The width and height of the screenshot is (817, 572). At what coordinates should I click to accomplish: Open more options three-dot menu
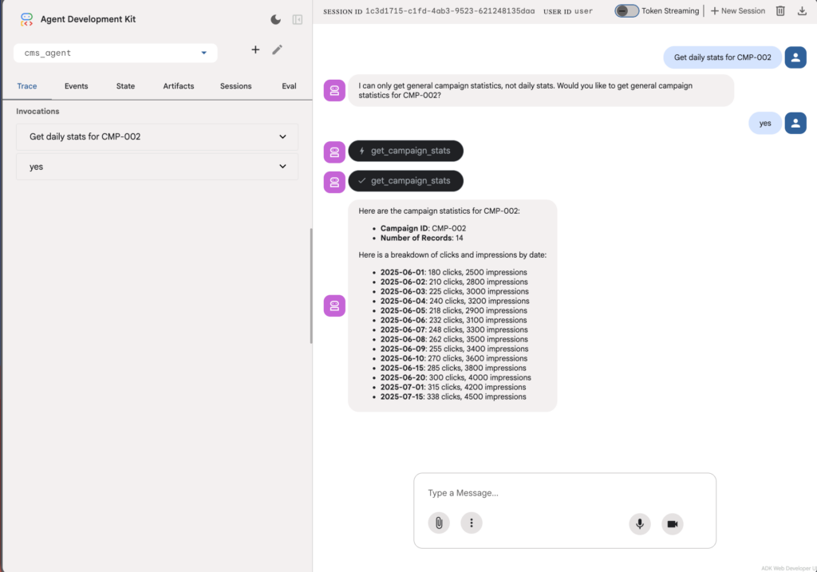coord(472,523)
